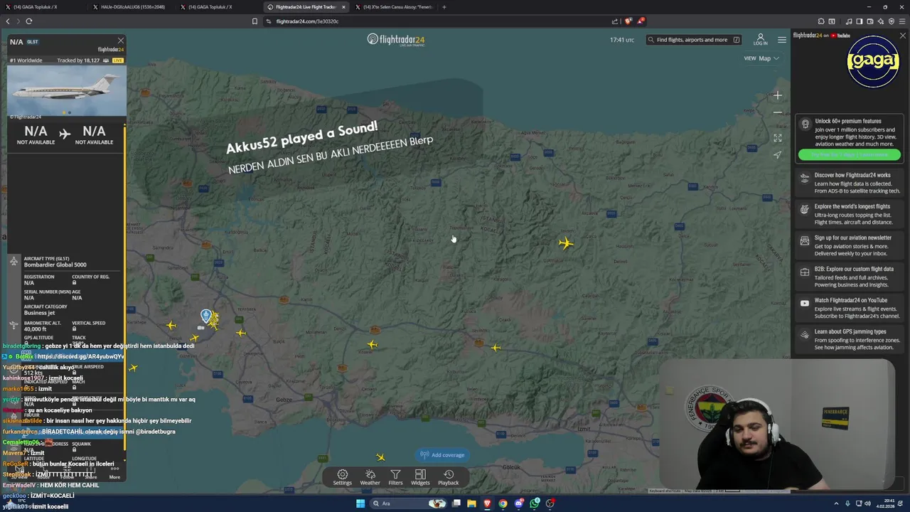Screen dimensions: 910x512
Task: Open flight Playback
Action: click(449, 477)
